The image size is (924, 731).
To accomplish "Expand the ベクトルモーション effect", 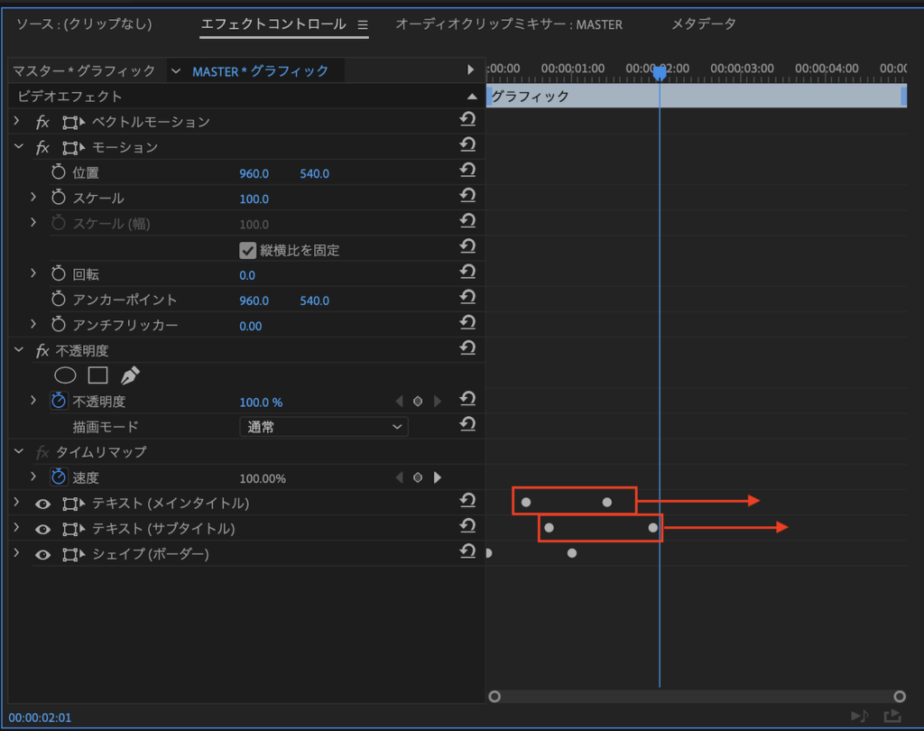I will (x=16, y=121).
